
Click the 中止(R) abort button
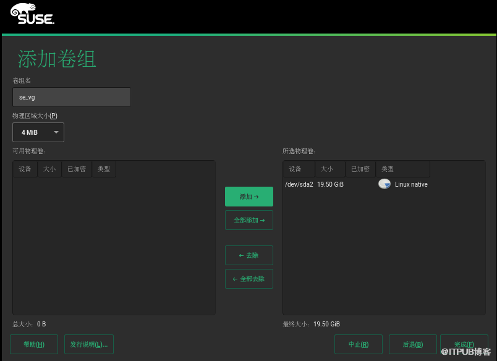[359, 344]
